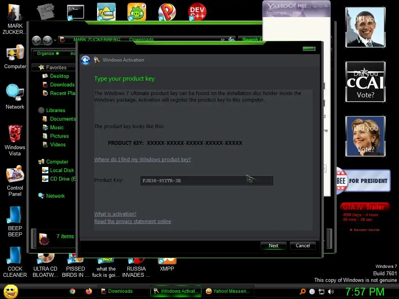This screenshot has height=299, width=399.
Task: Select Local Disk in navigation pane
Action: 58,171
